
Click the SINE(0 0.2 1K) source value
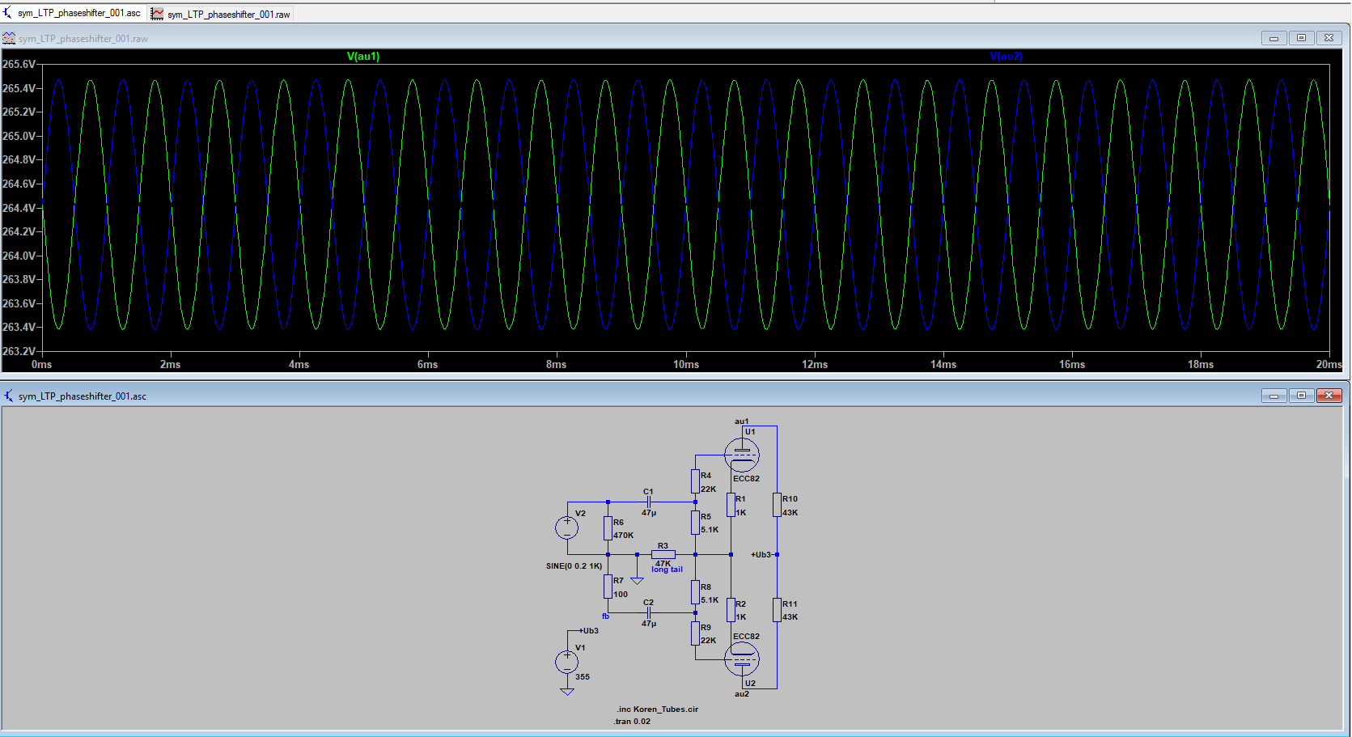click(x=574, y=566)
